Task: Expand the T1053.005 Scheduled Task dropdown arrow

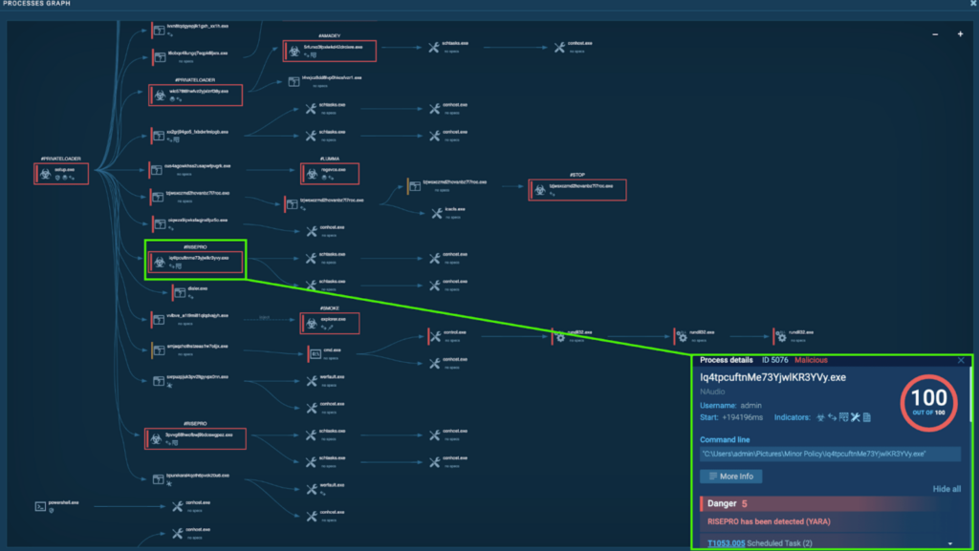Action: 950,543
